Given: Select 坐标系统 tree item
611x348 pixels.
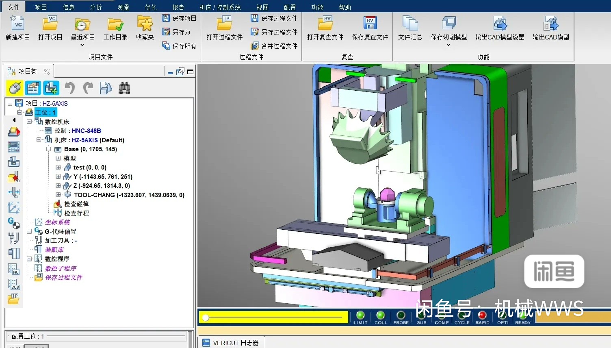Looking at the screenshot, I should pyautogui.click(x=57, y=222).
